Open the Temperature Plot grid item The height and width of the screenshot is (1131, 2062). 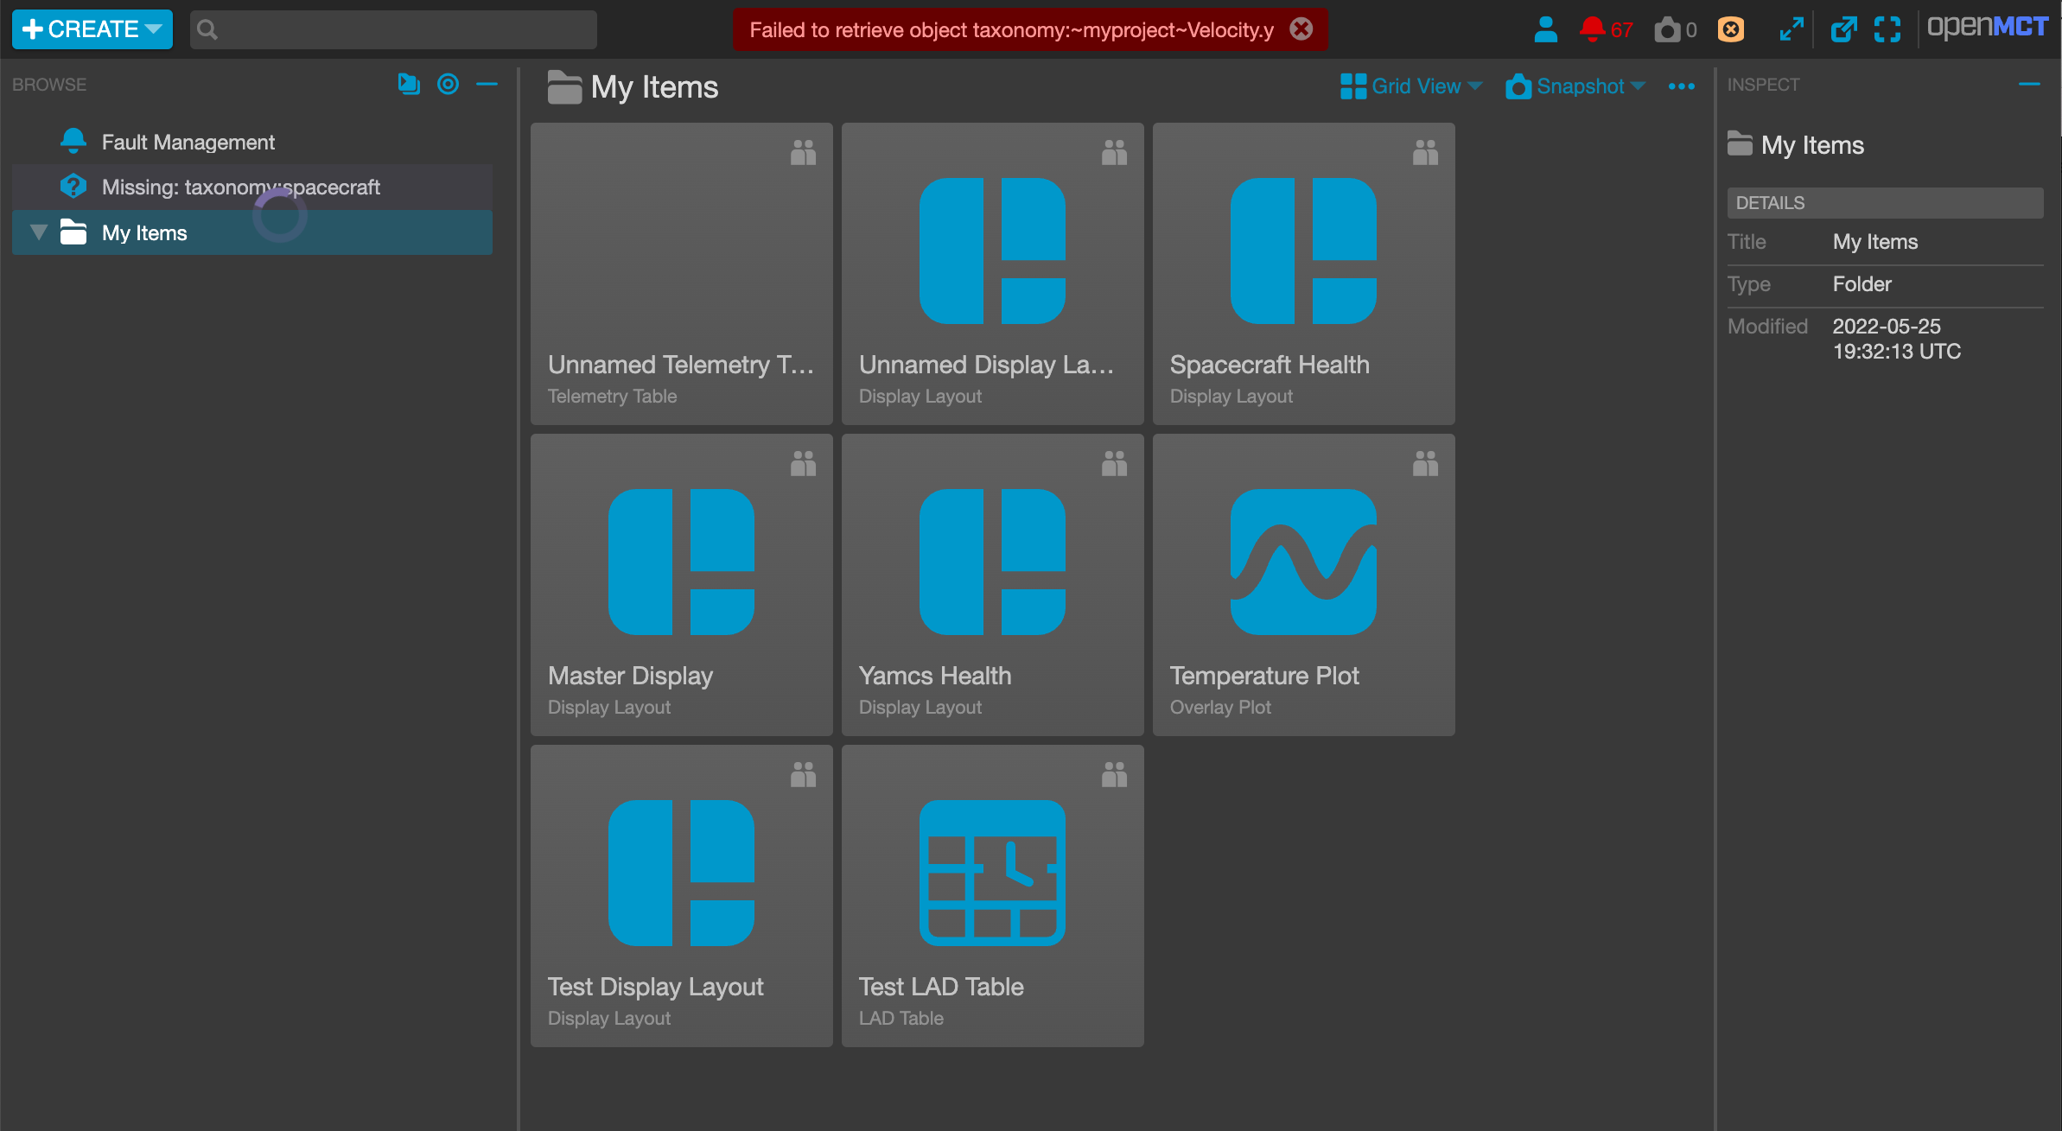point(1303,585)
